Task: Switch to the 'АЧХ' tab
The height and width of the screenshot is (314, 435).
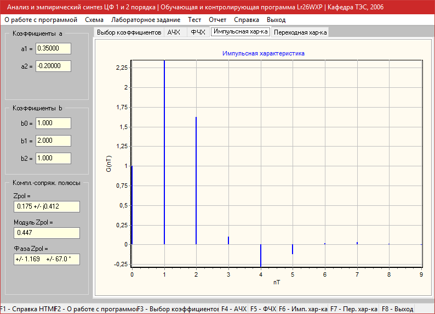Action: tap(175, 32)
